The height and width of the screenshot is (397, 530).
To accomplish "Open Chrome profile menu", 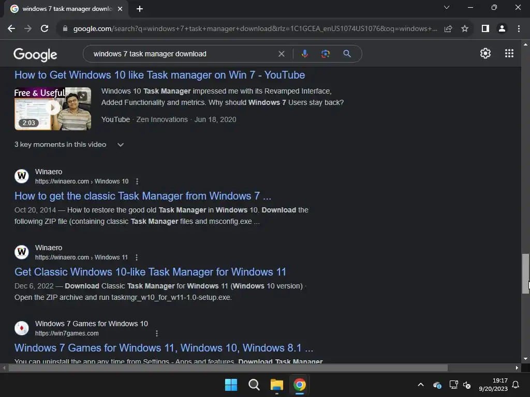I will (502, 29).
